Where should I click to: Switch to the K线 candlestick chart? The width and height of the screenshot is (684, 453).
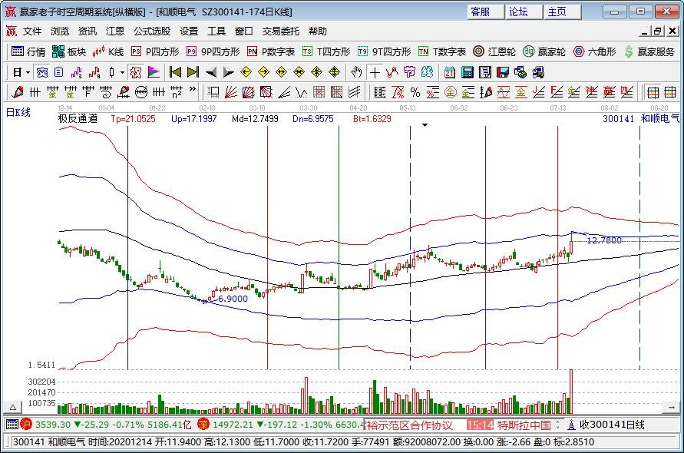(108, 51)
